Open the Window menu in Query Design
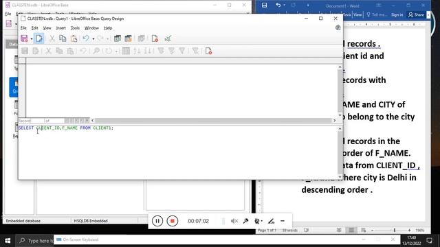The width and height of the screenshot is (440, 247). click(91, 28)
